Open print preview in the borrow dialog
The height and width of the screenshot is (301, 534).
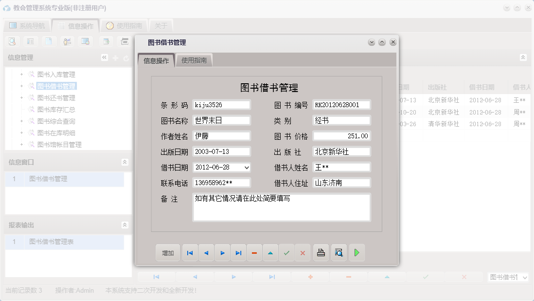[338, 253]
